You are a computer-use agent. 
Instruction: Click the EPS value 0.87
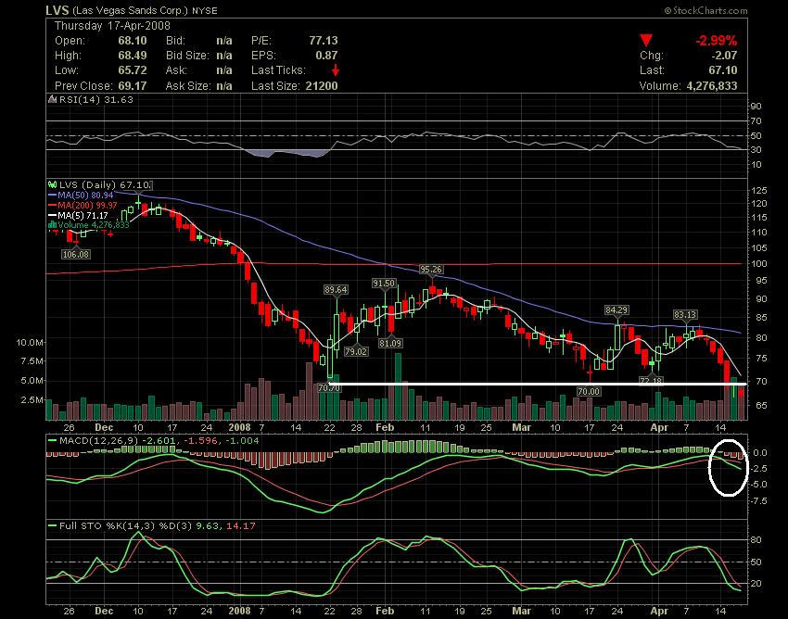326,56
